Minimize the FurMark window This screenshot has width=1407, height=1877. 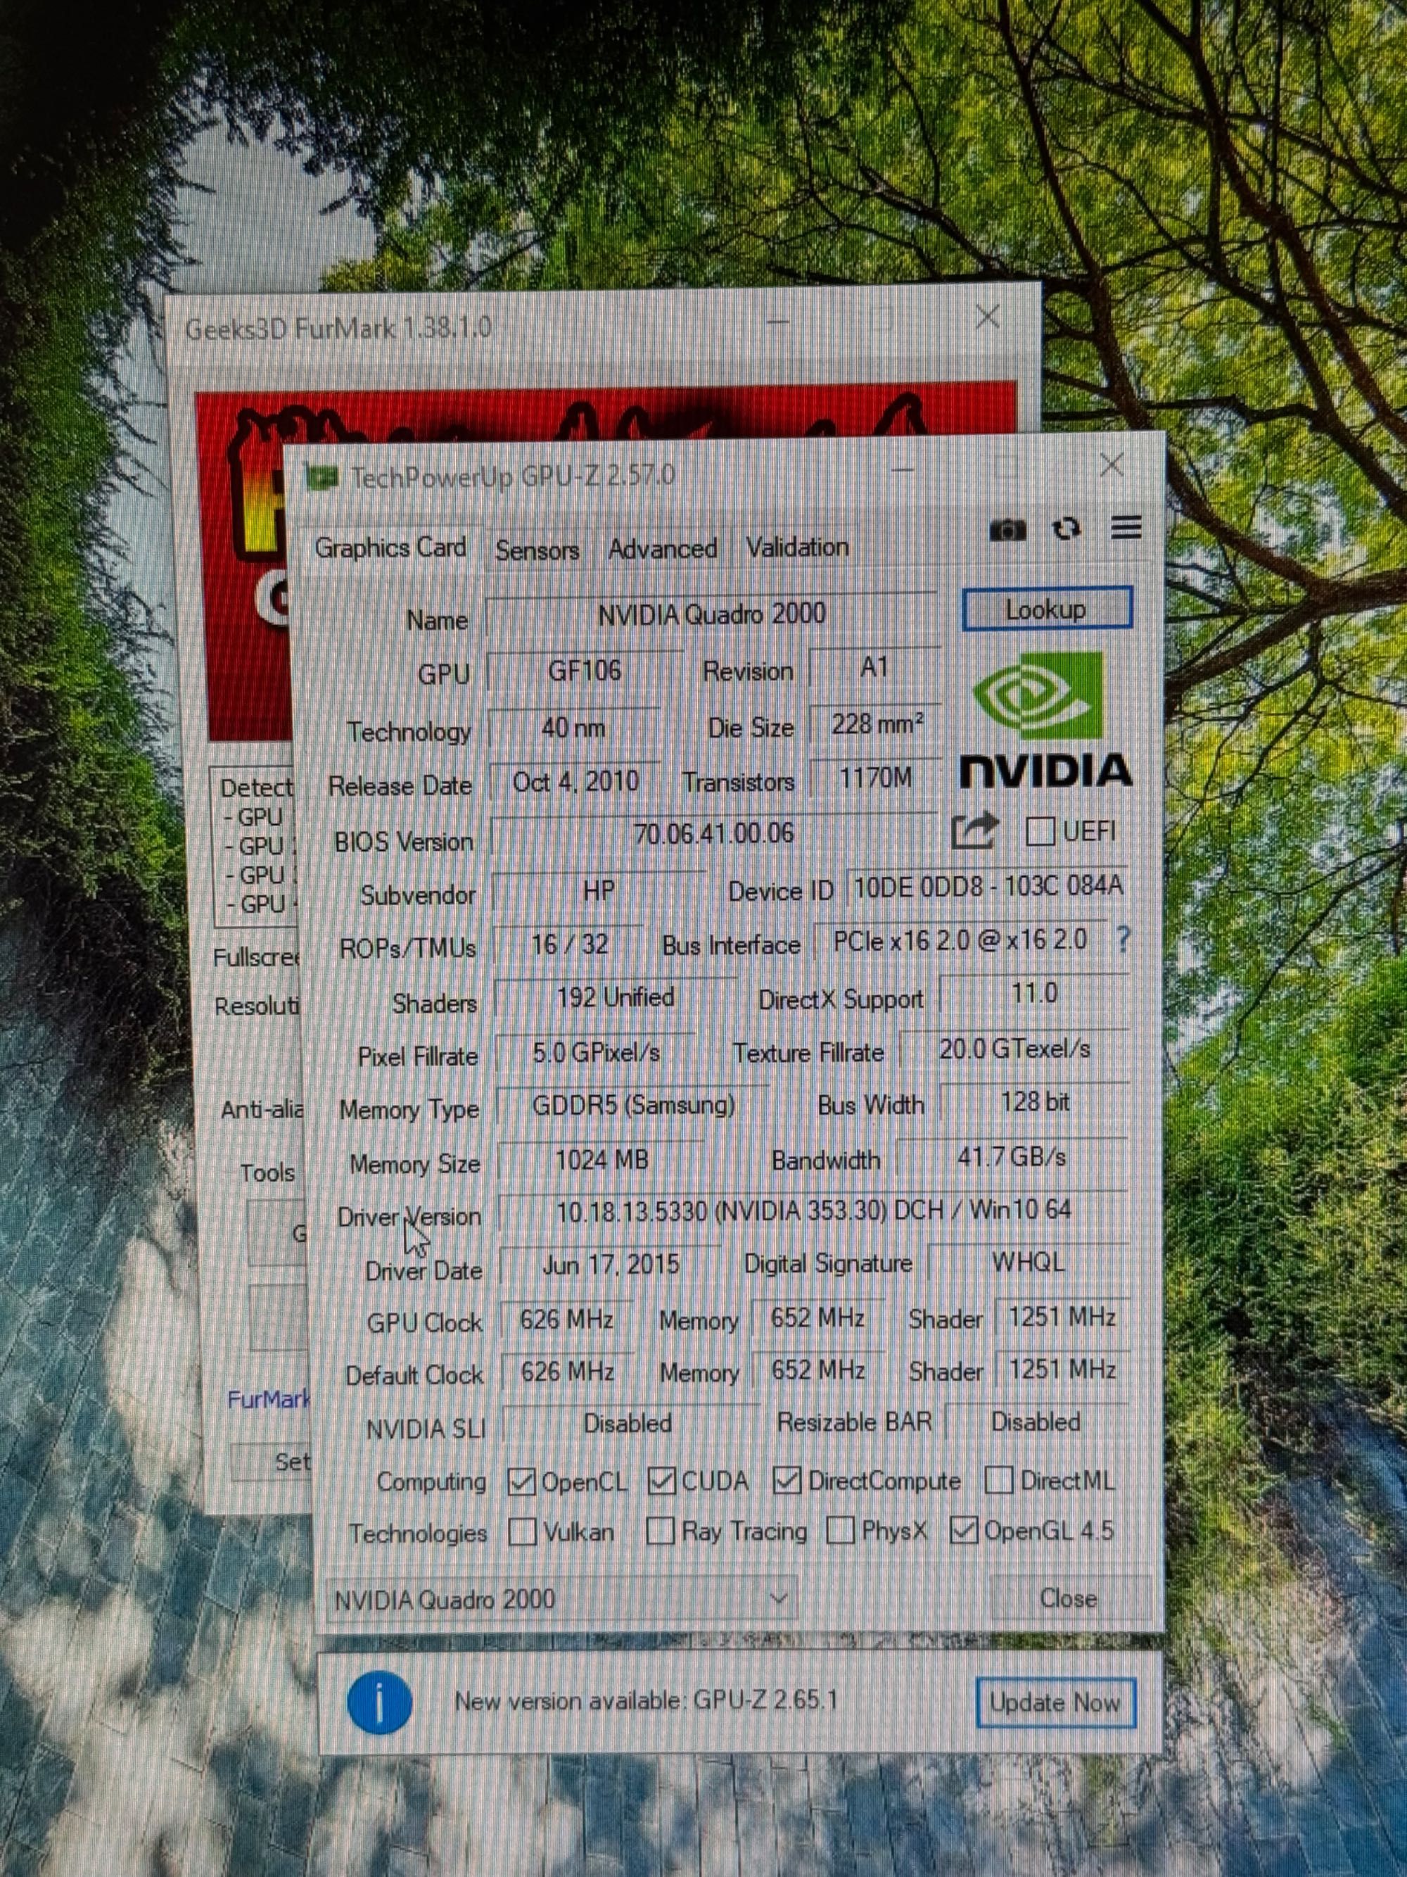click(779, 322)
